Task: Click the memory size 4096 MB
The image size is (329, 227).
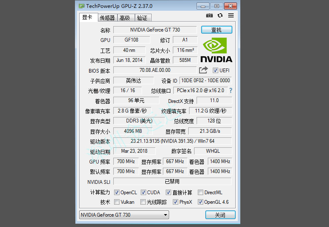Action: (x=133, y=131)
